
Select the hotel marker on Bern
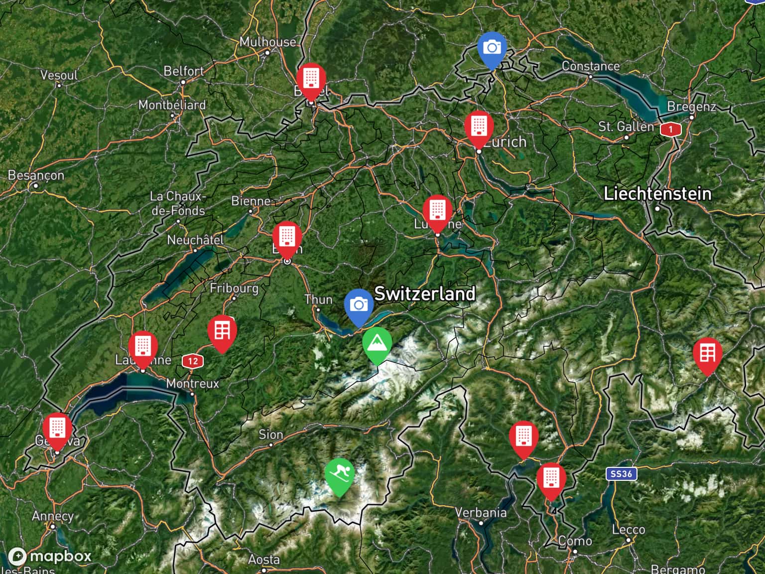coord(287,239)
